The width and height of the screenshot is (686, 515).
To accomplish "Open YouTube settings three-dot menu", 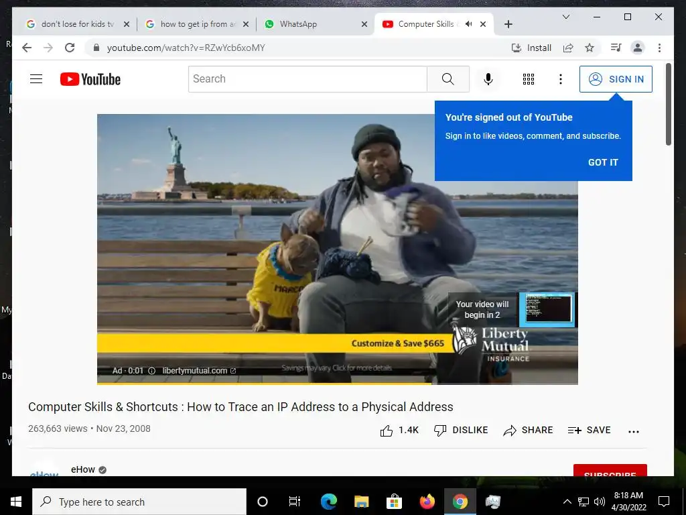I will click(x=561, y=79).
